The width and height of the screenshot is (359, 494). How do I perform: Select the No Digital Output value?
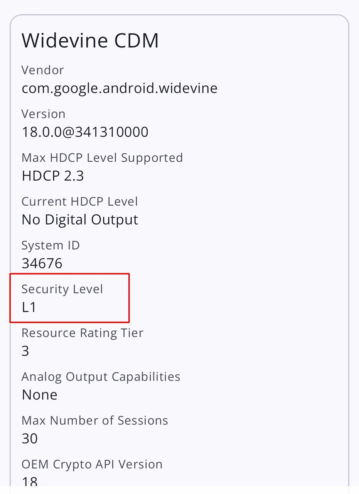(x=80, y=220)
